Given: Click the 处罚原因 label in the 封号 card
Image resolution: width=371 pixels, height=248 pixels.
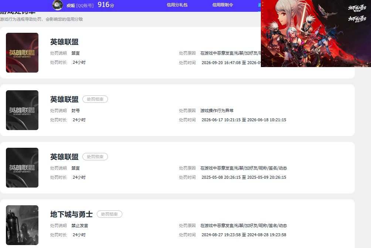Looking at the screenshot, I should click(187, 111).
